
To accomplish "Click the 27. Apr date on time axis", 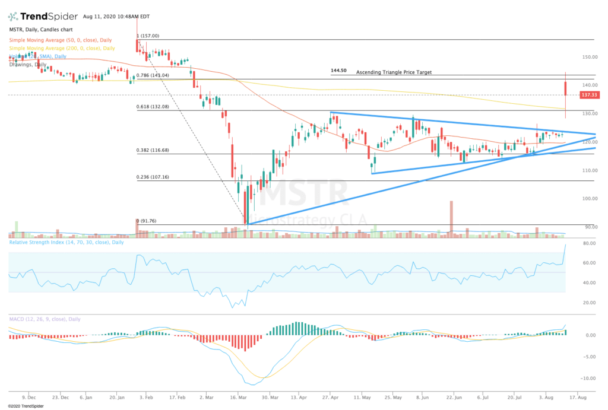I will pyautogui.click(x=330, y=397).
